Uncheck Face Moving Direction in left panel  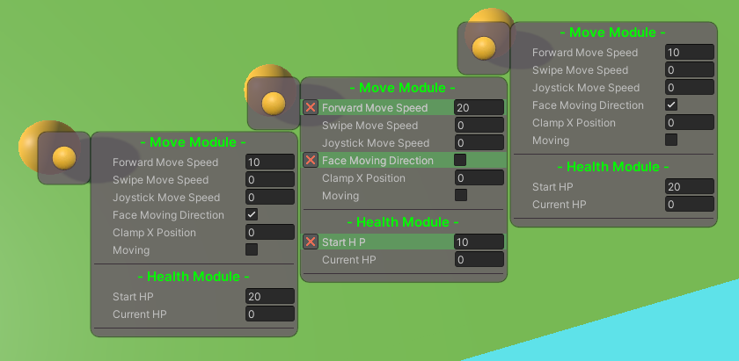[252, 214]
